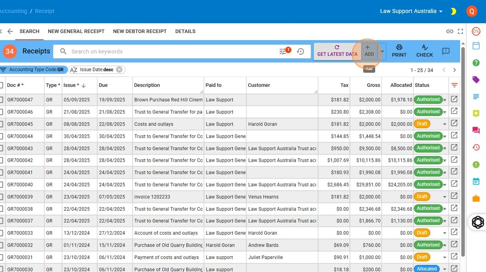Open the dropdown arrow beside Add
The image size is (486, 272).
tap(382, 51)
